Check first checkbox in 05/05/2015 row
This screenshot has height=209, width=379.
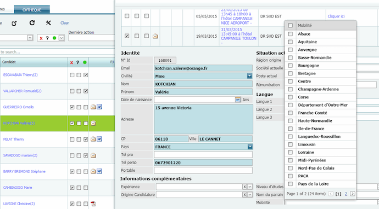point(127,16)
